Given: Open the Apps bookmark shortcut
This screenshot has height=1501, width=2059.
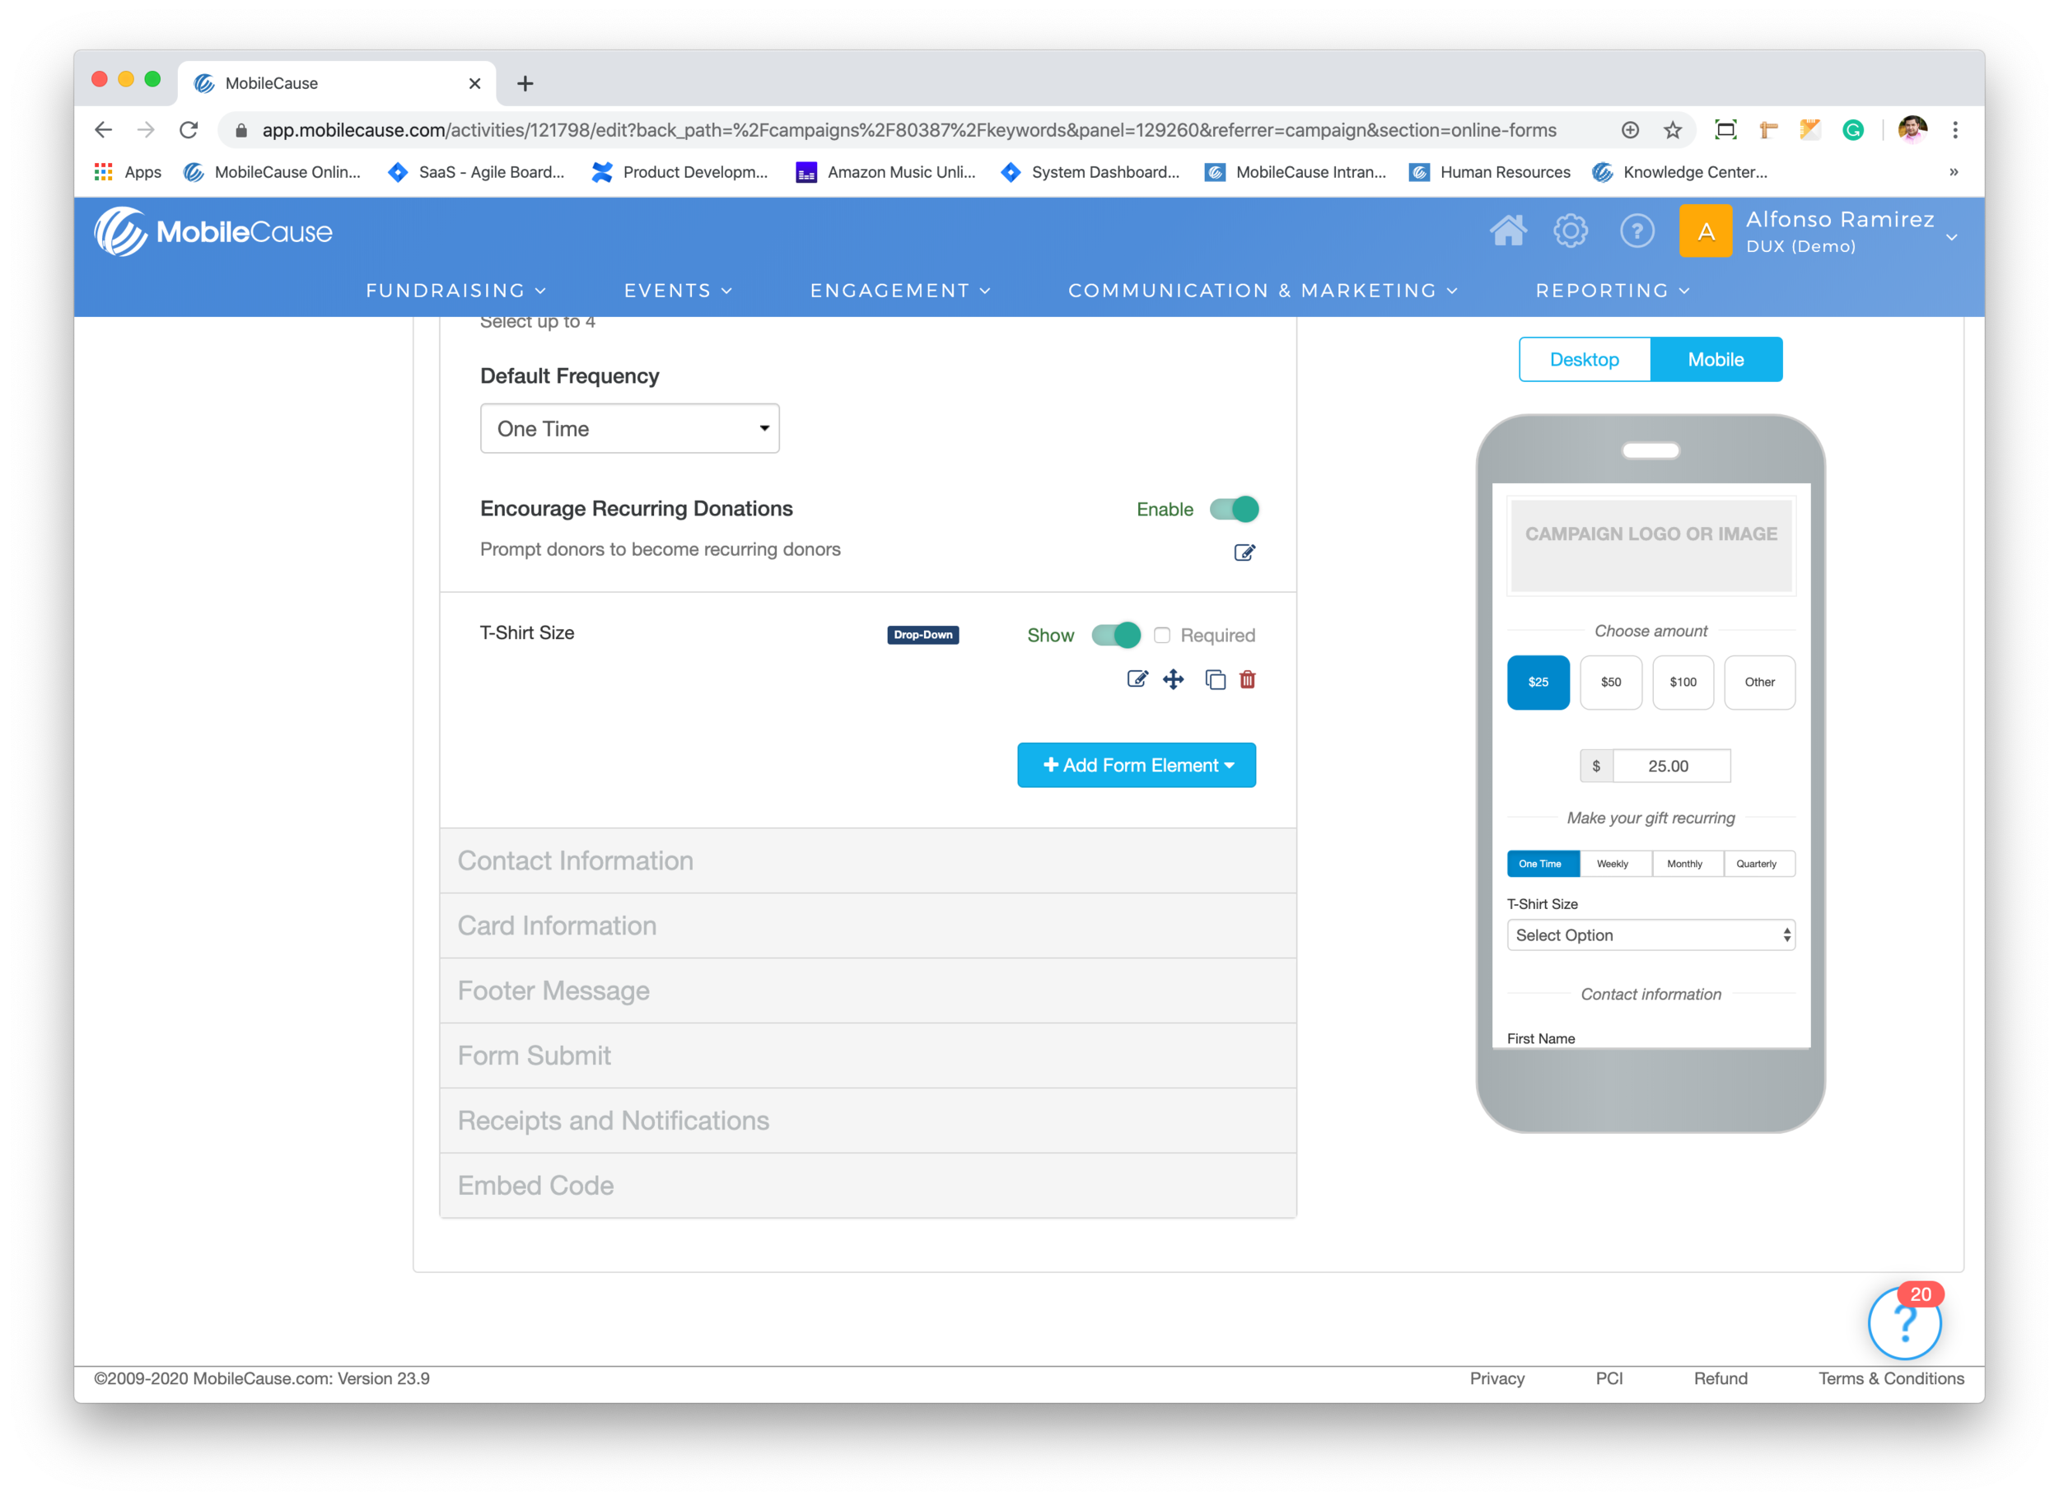Looking at the screenshot, I should (127, 172).
